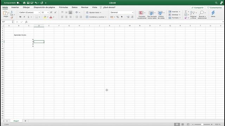
Task: Click Combinar y centrar button
Action: pos(96,17)
